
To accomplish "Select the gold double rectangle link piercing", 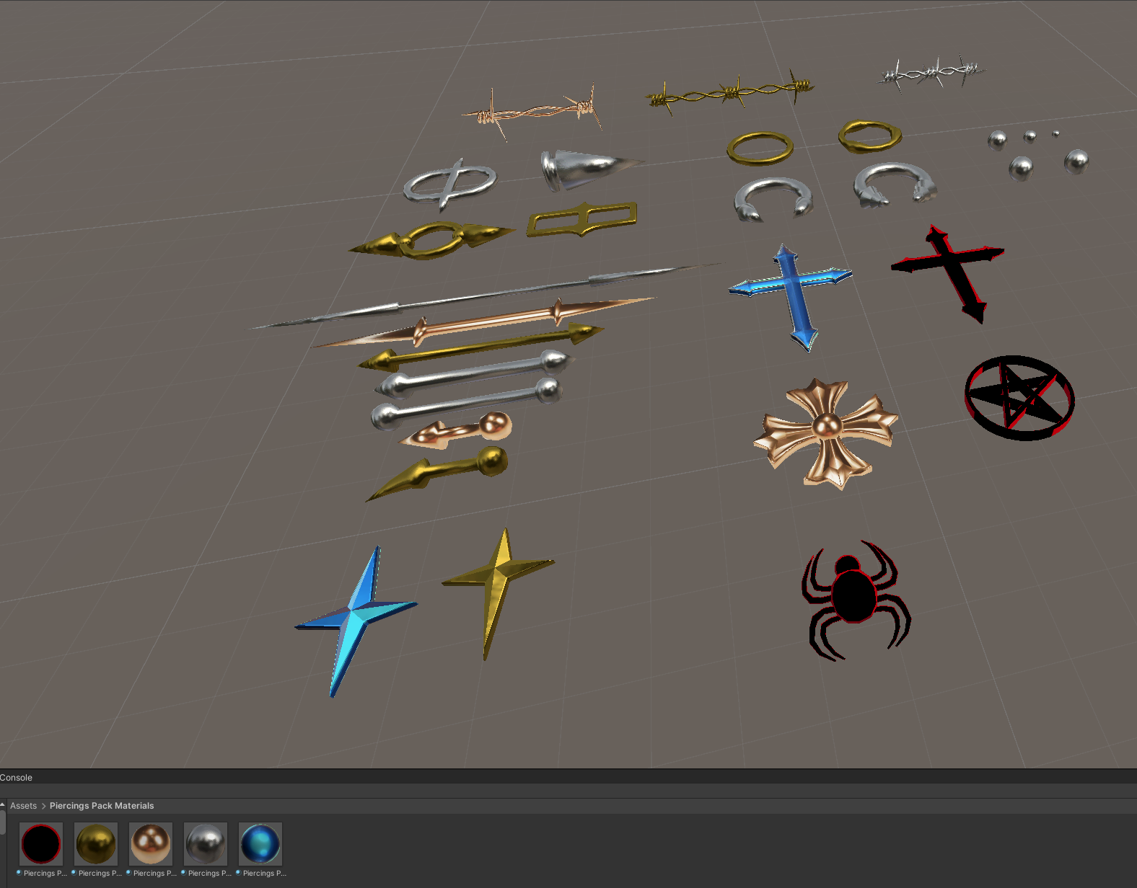I will [x=581, y=219].
